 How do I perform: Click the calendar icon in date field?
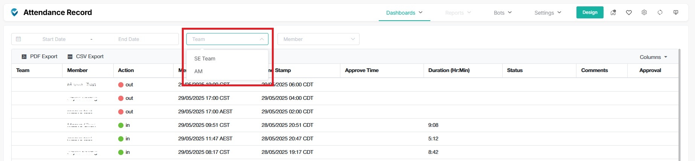point(18,39)
